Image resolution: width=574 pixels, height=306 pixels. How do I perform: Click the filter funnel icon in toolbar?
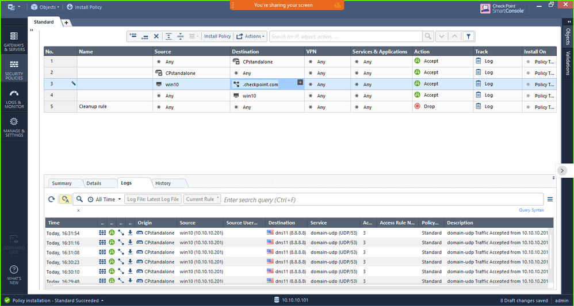pos(469,36)
